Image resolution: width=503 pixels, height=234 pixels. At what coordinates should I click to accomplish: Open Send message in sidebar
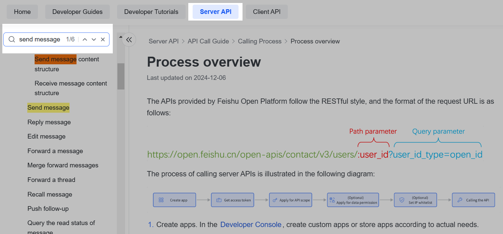click(x=49, y=108)
